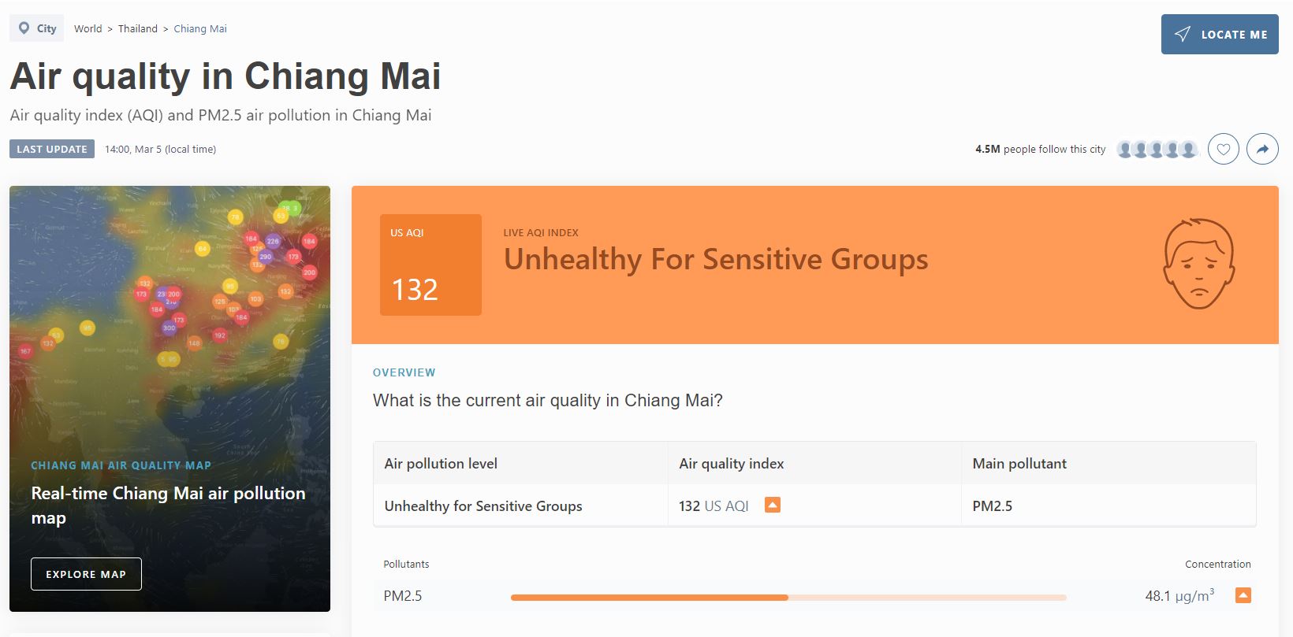The height and width of the screenshot is (637, 1293).
Task: Open the World breadcrumb link
Action: [88, 29]
